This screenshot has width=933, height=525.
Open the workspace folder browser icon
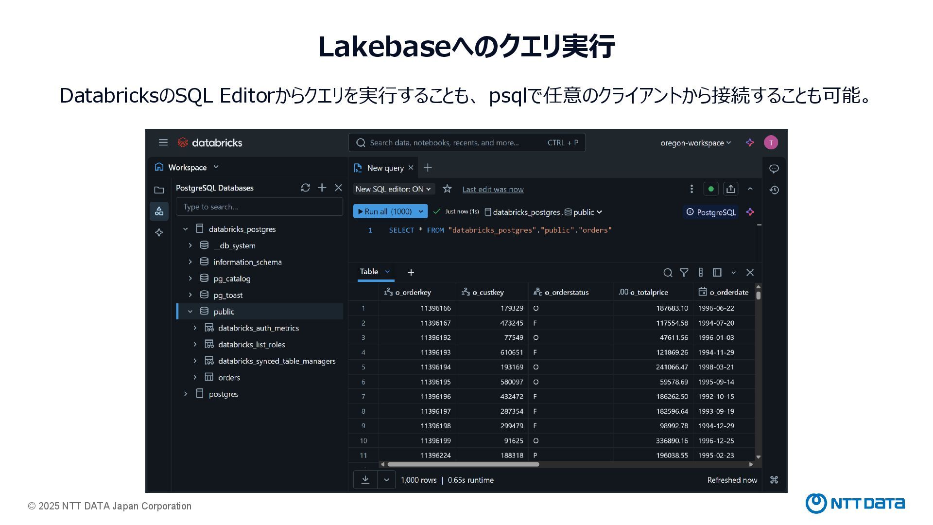point(159,190)
